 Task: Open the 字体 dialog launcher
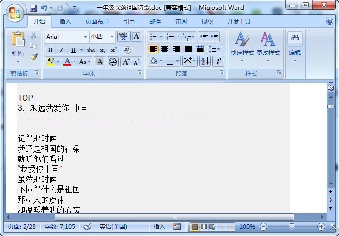click(x=140, y=72)
